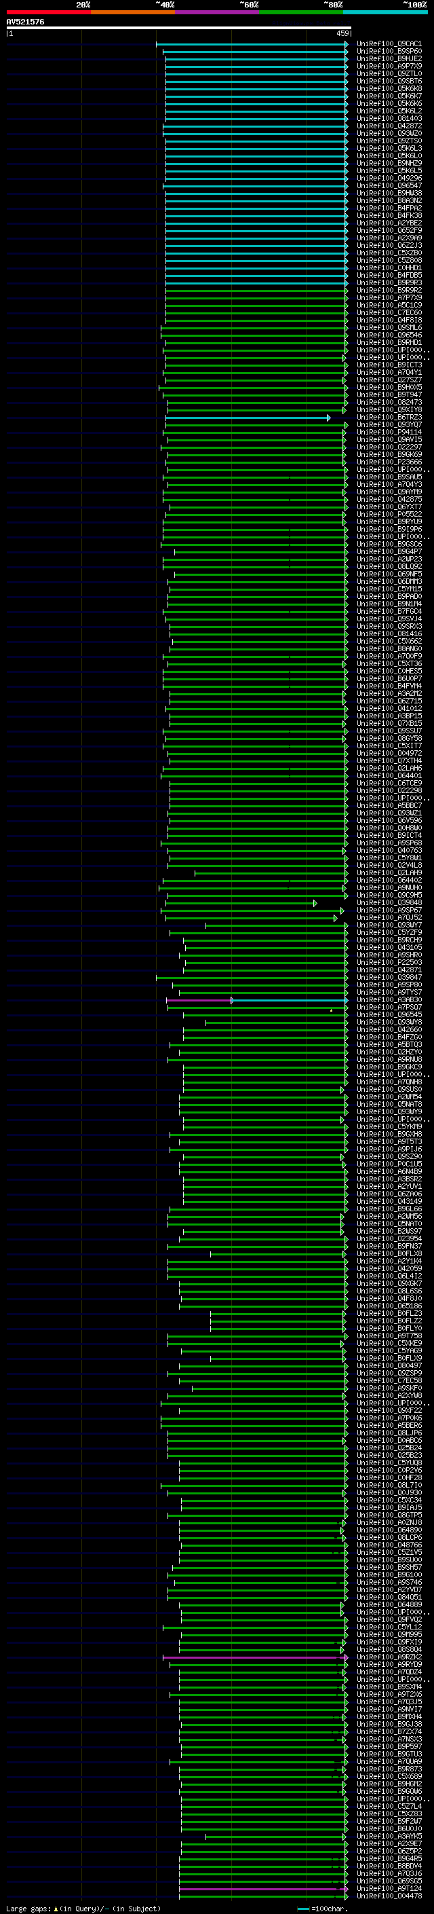Select hit label UniRef100_B8BDY4
Image resolution: width=434 pixels, height=1914 pixels.
point(389,1866)
